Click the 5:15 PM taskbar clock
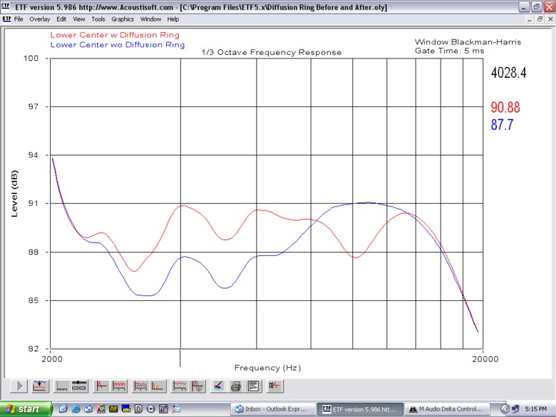This screenshot has height=417, width=556. 536,409
